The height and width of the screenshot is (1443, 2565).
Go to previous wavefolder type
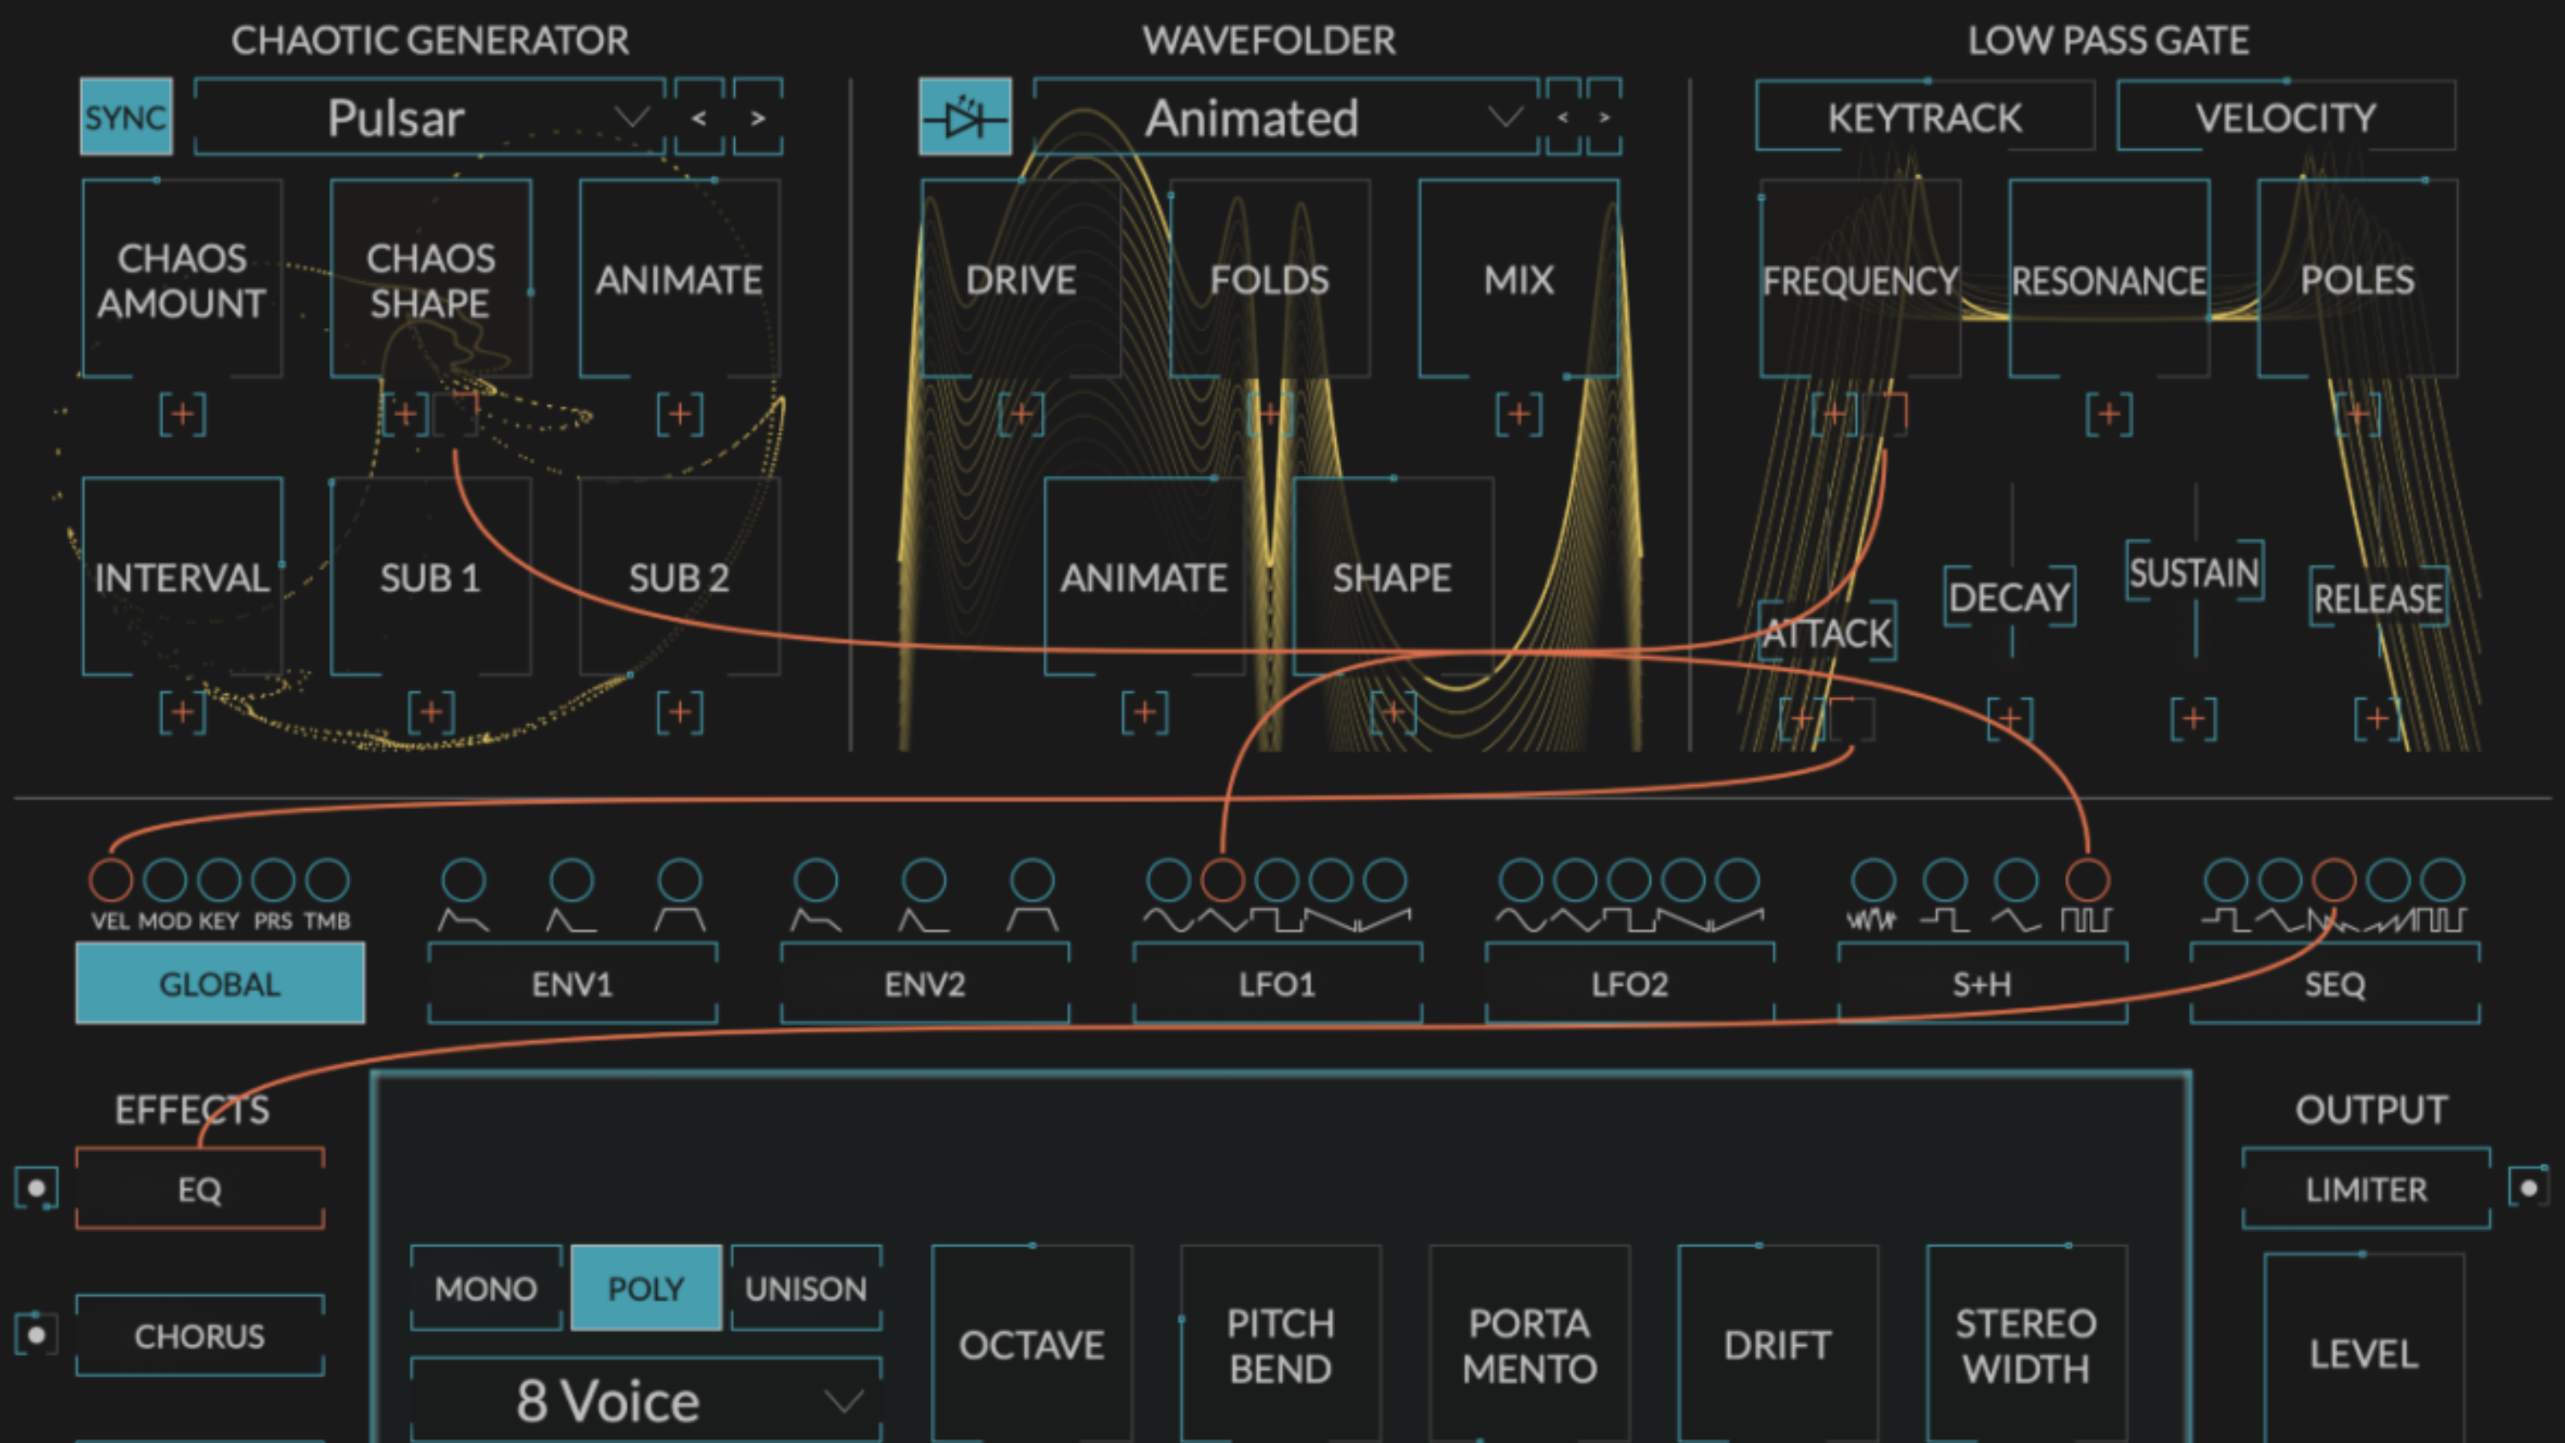(1564, 118)
